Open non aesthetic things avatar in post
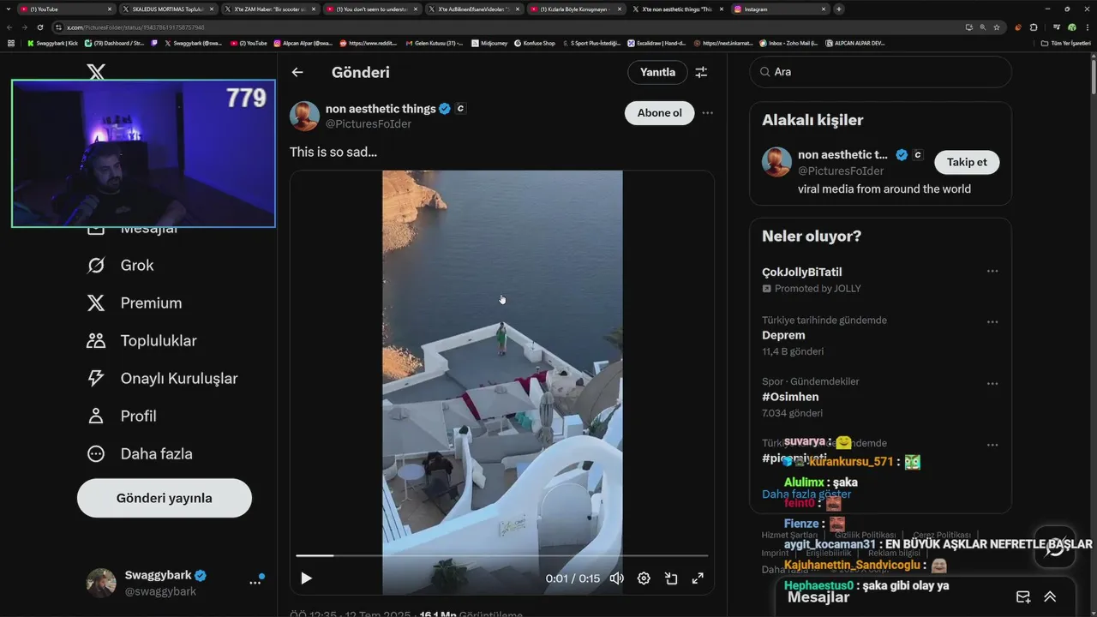This screenshot has height=617, width=1097. click(x=304, y=116)
